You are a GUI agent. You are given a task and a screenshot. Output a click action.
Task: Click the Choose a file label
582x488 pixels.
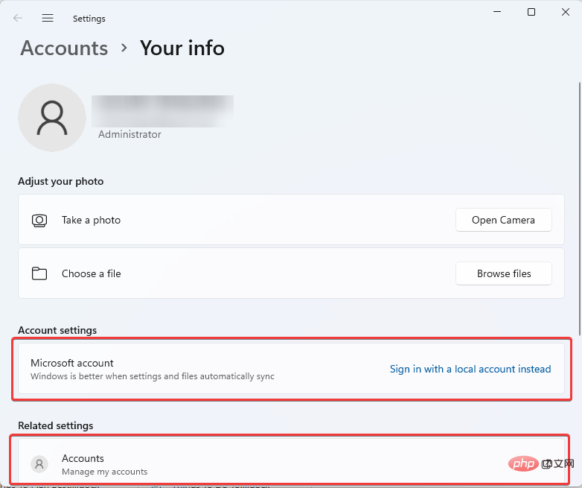[x=91, y=273]
